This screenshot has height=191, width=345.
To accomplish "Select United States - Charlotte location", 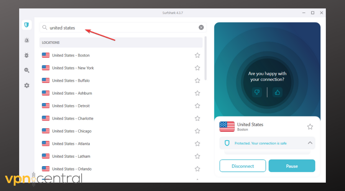I will [121, 118].
